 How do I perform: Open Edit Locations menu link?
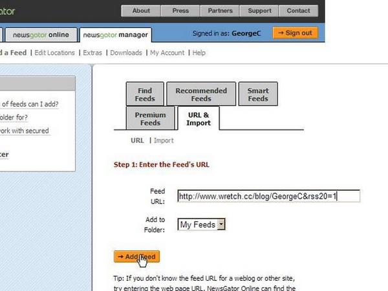54,53
